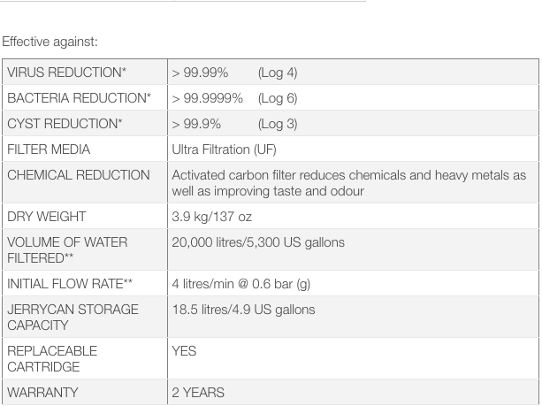Click the "2 YEARS" warranty value
This screenshot has height=406, width=542.
tap(198, 393)
